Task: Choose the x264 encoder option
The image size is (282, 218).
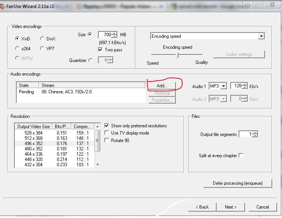Action: click(17, 48)
